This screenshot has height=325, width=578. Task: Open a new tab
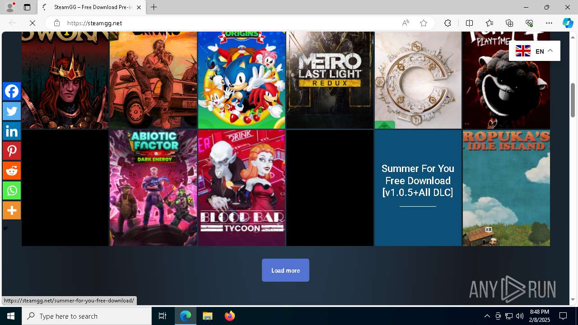(x=154, y=7)
